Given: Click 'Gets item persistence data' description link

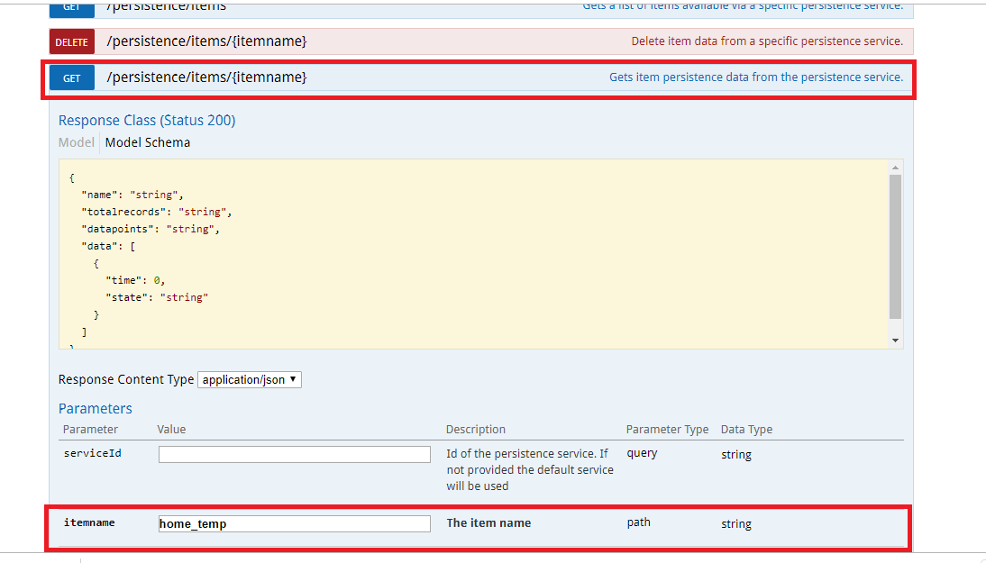Looking at the screenshot, I should (755, 77).
